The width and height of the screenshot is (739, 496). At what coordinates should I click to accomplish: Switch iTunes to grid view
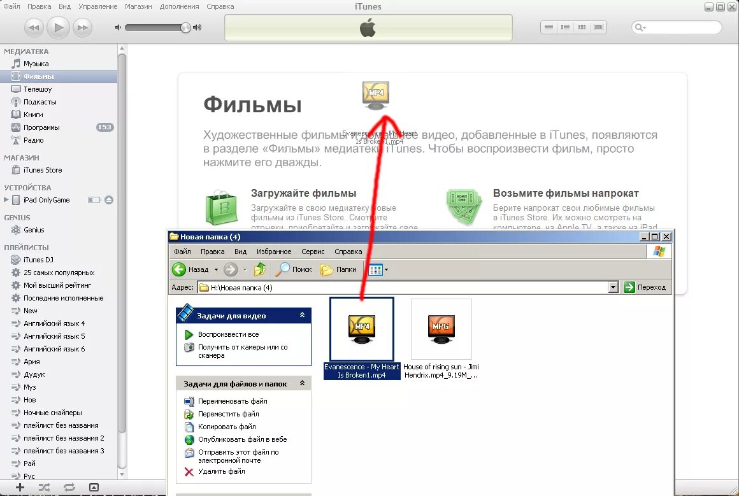[x=582, y=27]
